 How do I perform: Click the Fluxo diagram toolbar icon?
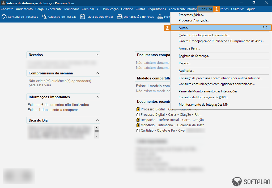[160, 17]
